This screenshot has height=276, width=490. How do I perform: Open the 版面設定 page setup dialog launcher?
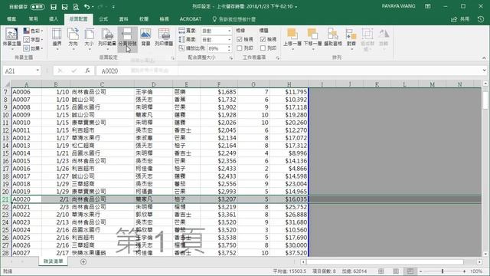pyautogui.click(x=172, y=58)
